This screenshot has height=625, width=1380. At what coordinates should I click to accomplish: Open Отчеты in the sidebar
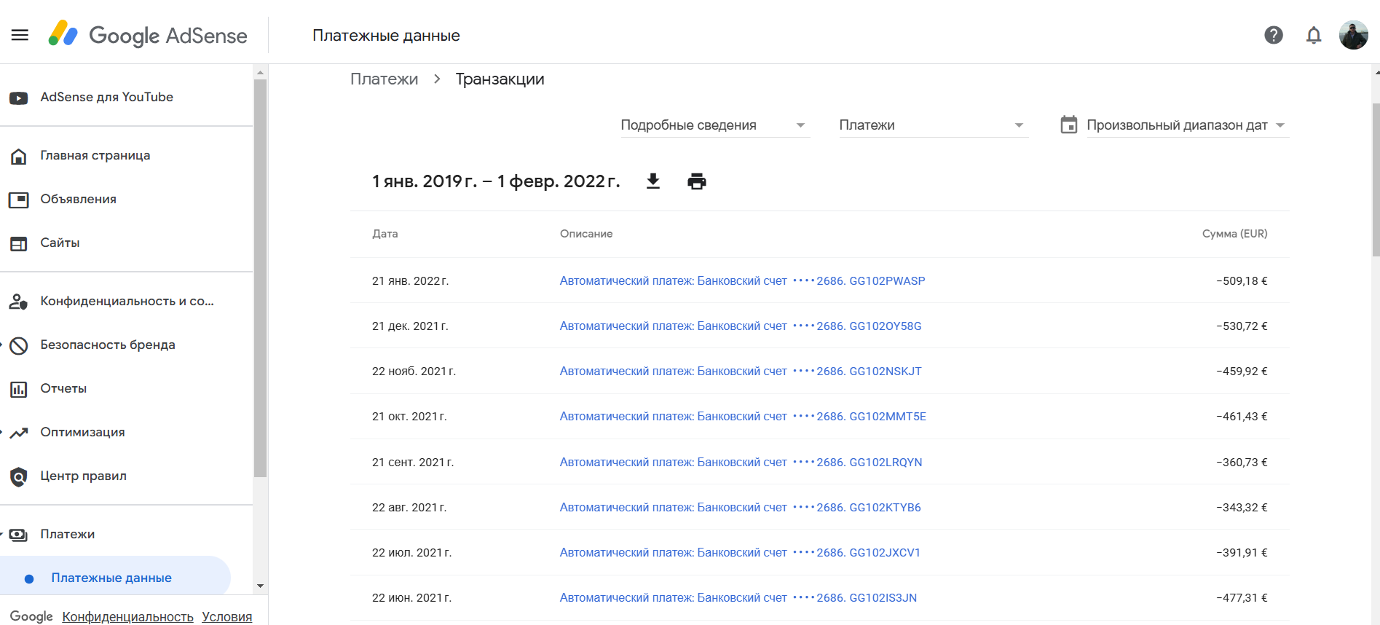[x=63, y=389]
